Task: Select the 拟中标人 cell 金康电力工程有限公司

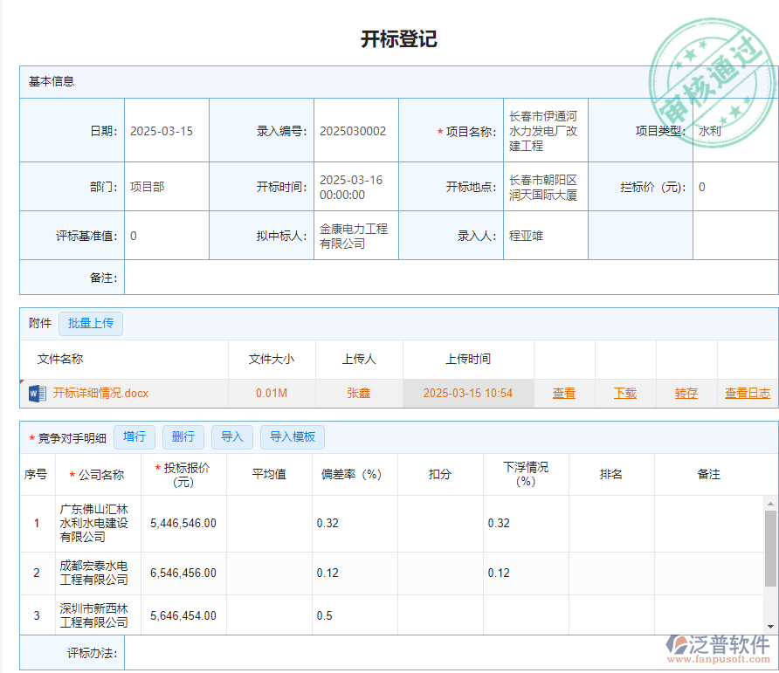Action: click(x=355, y=234)
